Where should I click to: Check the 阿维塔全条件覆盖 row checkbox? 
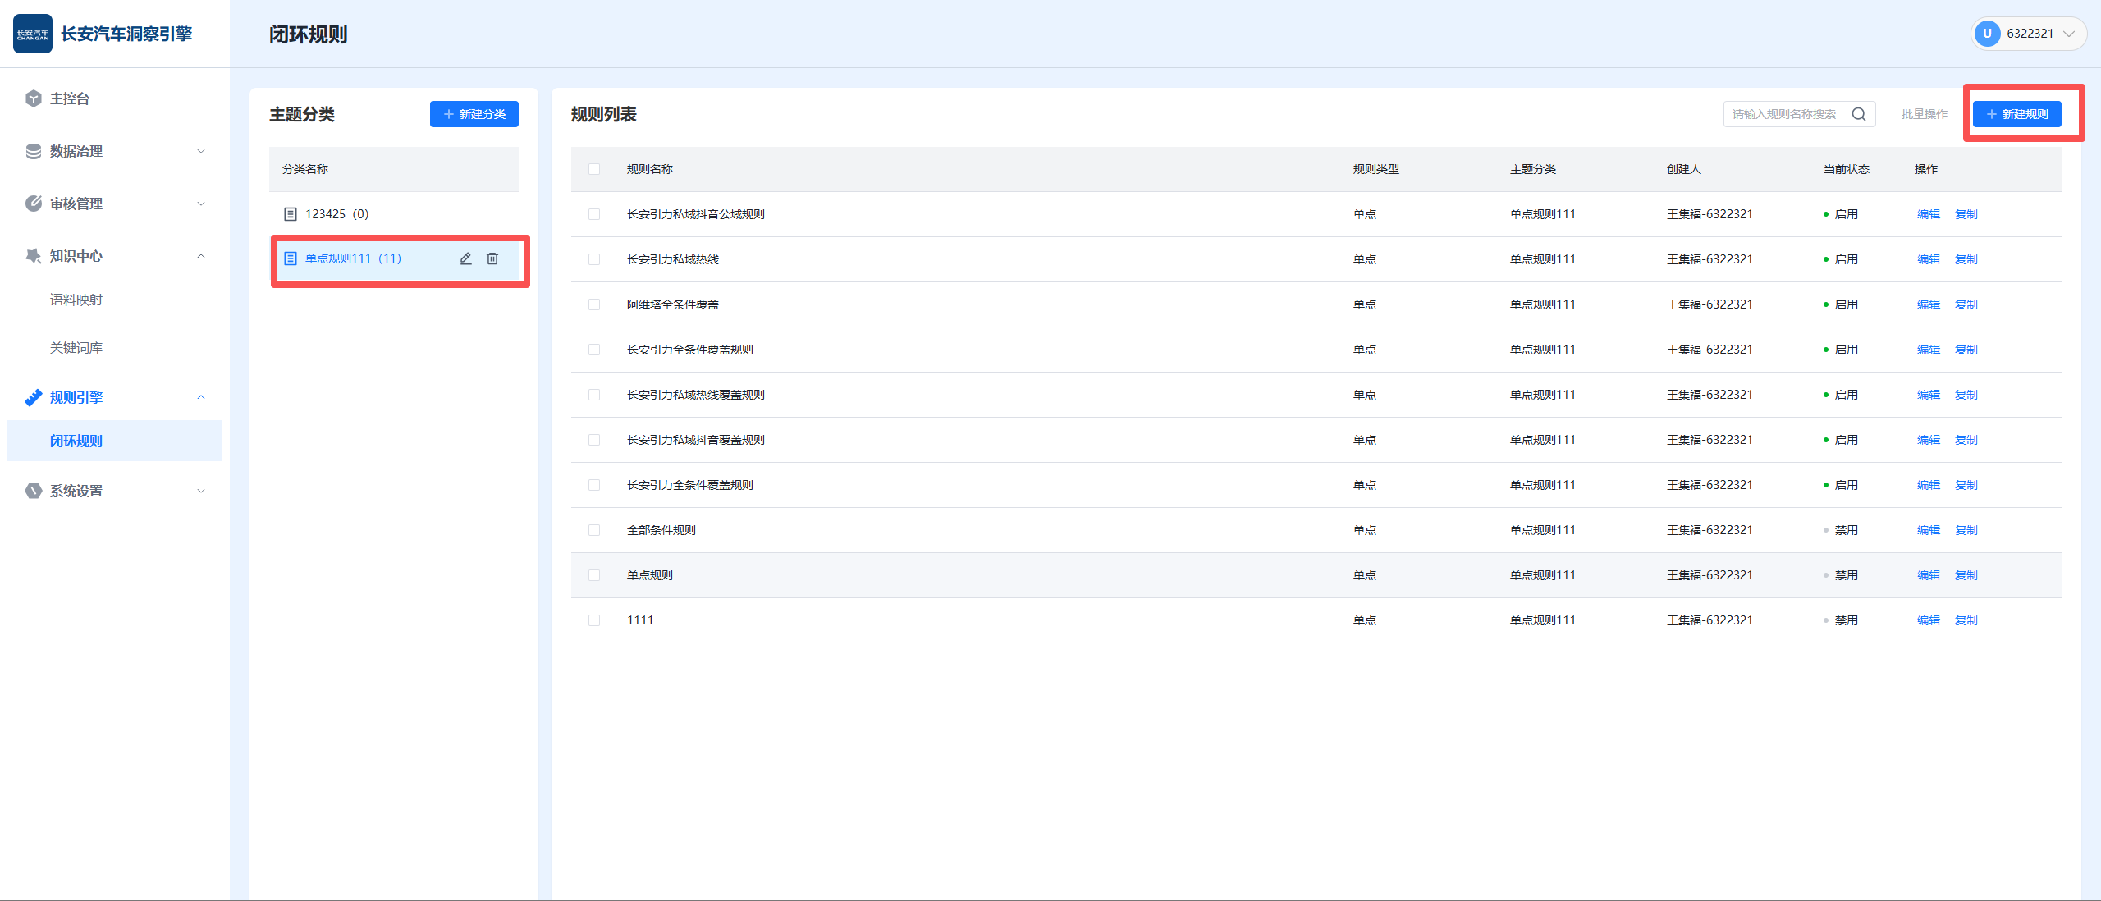(594, 304)
